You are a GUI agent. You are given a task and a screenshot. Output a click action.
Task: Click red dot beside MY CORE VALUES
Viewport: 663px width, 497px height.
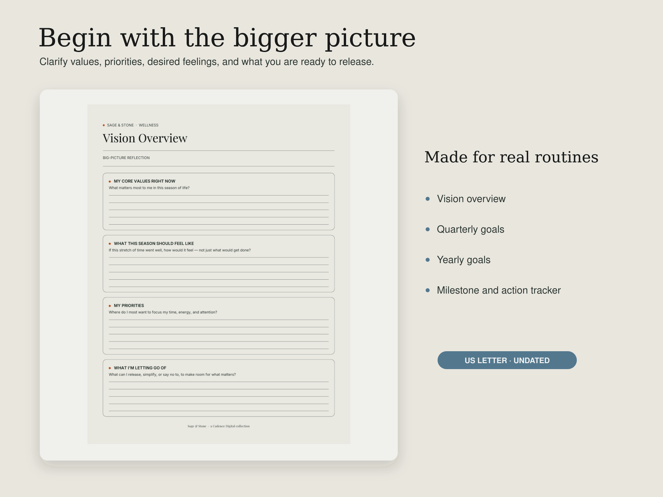click(110, 182)
